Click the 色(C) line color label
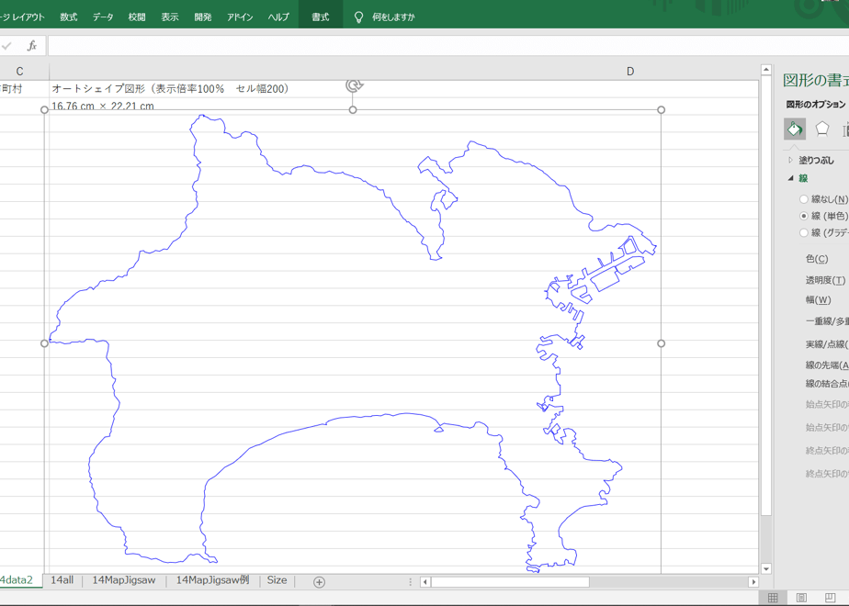849x606 pixels. click(817, 259)
